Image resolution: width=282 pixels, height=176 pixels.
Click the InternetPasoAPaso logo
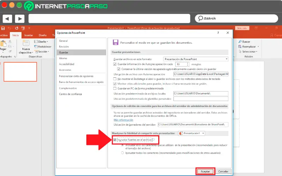coord(66,6)
